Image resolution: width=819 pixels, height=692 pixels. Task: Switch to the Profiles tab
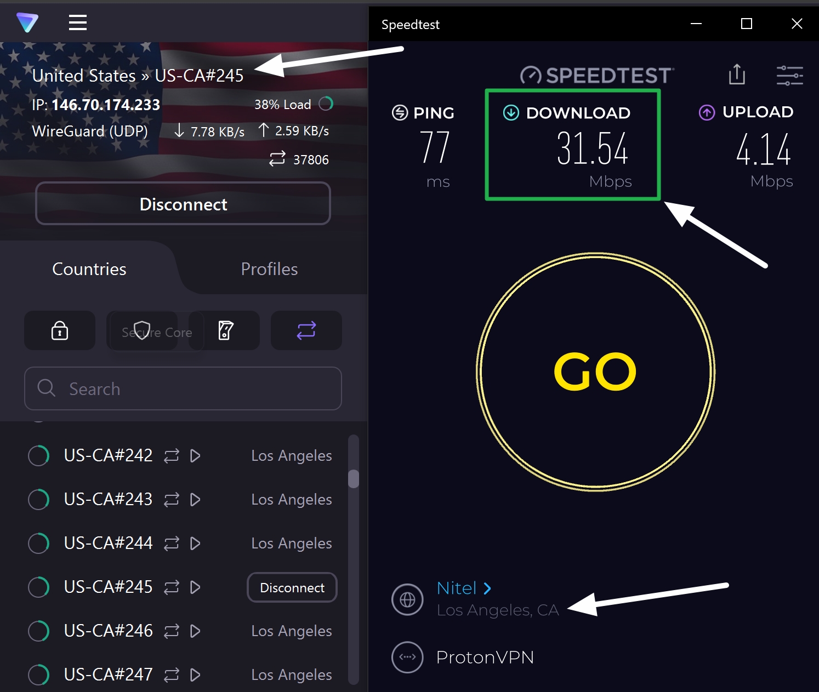pos(269,269)
